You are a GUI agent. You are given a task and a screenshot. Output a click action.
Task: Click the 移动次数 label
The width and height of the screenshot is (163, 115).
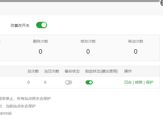[136, 41]
